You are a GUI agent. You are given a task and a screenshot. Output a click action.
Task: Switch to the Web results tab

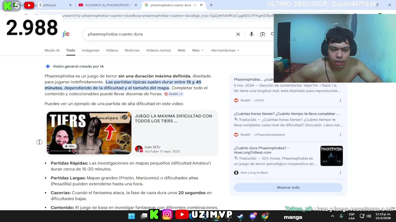point(181,50)
